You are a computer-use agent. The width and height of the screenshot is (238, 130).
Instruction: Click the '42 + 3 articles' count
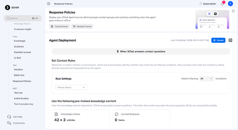point(65,120)
